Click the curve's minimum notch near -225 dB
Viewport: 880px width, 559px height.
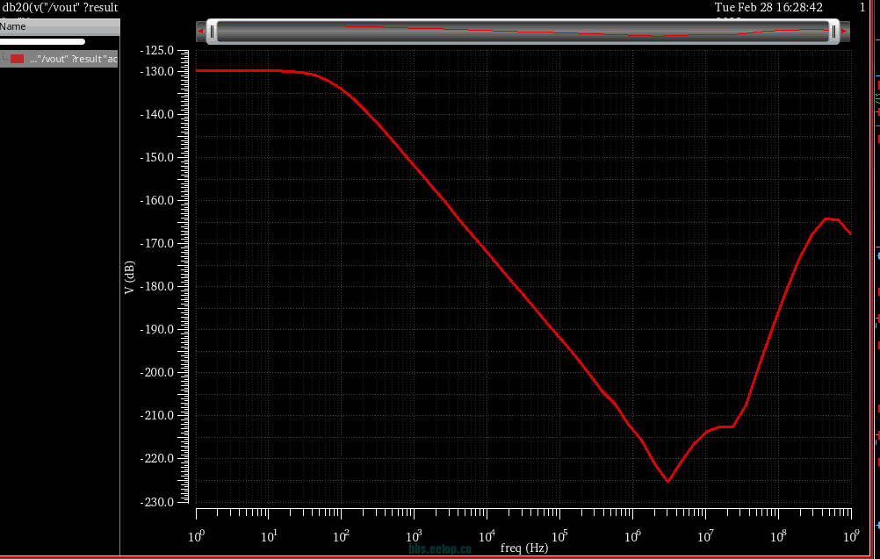click(667, 481)
